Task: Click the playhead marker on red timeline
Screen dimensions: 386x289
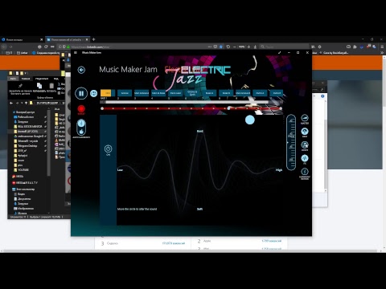Action: tap(228, 108)
